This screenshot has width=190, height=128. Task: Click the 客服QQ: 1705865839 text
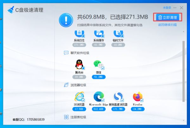point(28,119)
